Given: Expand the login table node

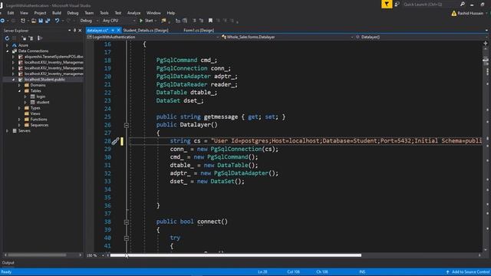Looking at the screenshot, I should (x=25, y=97).
